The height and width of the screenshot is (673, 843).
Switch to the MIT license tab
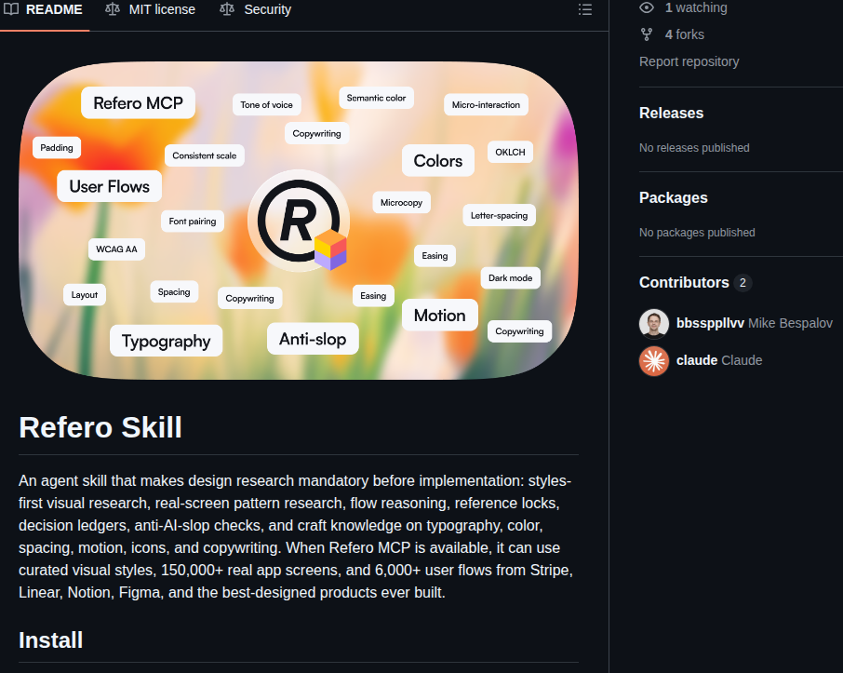click(x=150, y=9)
